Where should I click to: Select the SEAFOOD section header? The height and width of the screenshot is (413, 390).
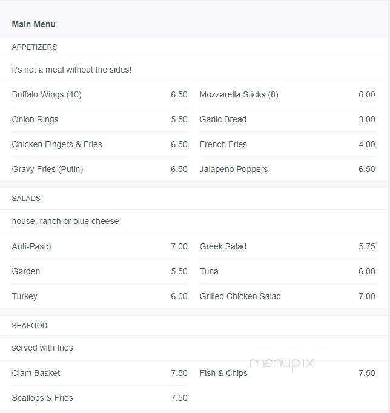pyautogui.click(x=30, y=326)
